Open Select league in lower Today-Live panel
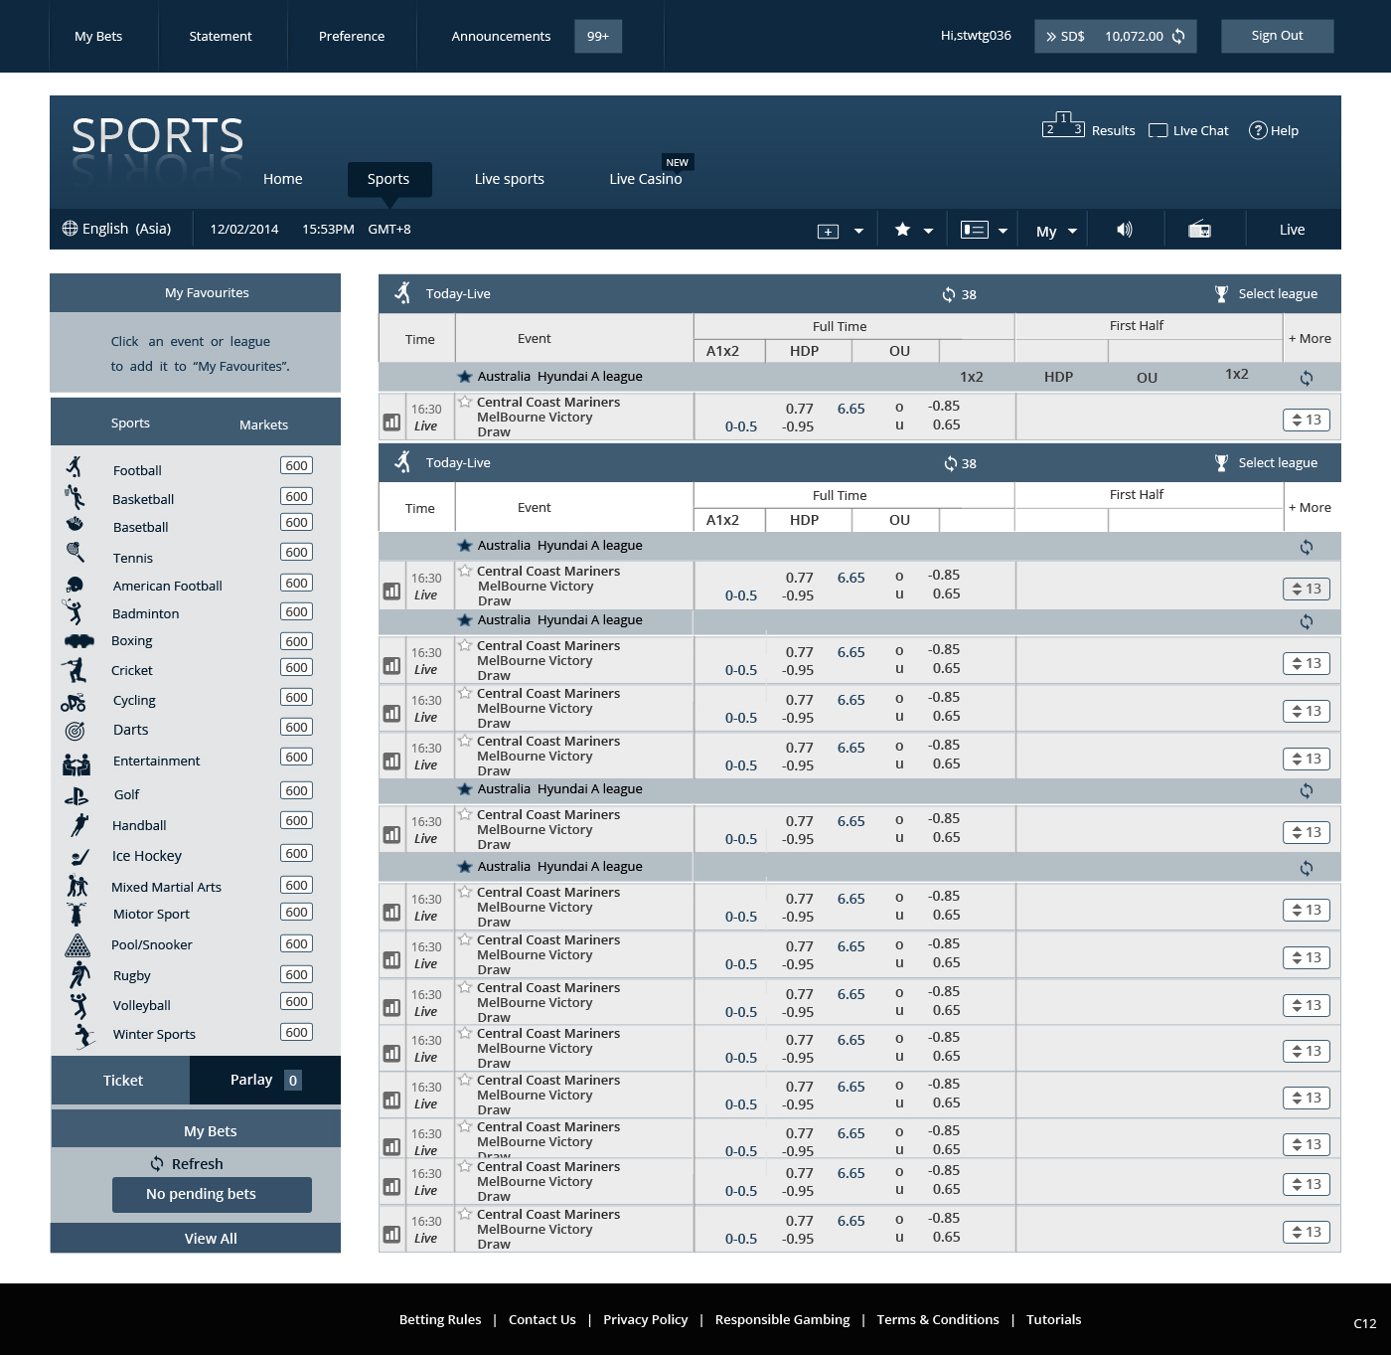This screenshot has width=1391, height=1355. (1267, 463)
